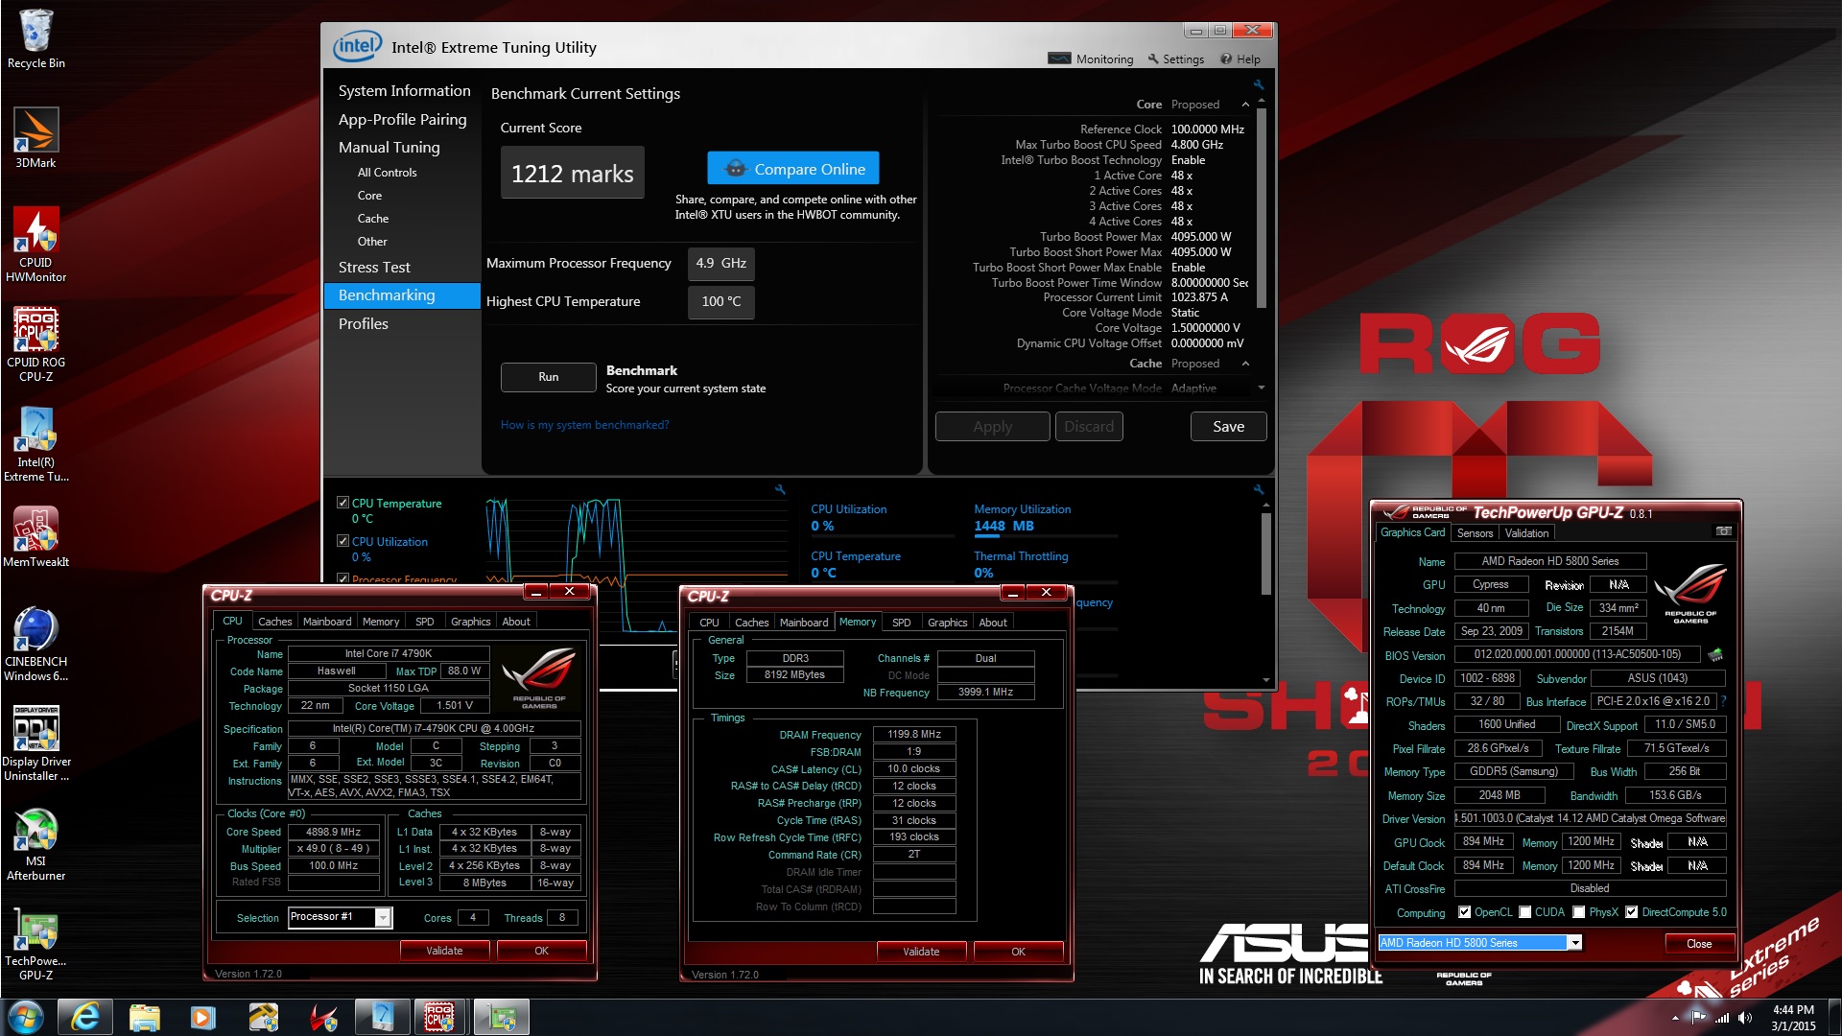Toggle OpenCL checkbox in GPU-Z

tap(1464, 912)
